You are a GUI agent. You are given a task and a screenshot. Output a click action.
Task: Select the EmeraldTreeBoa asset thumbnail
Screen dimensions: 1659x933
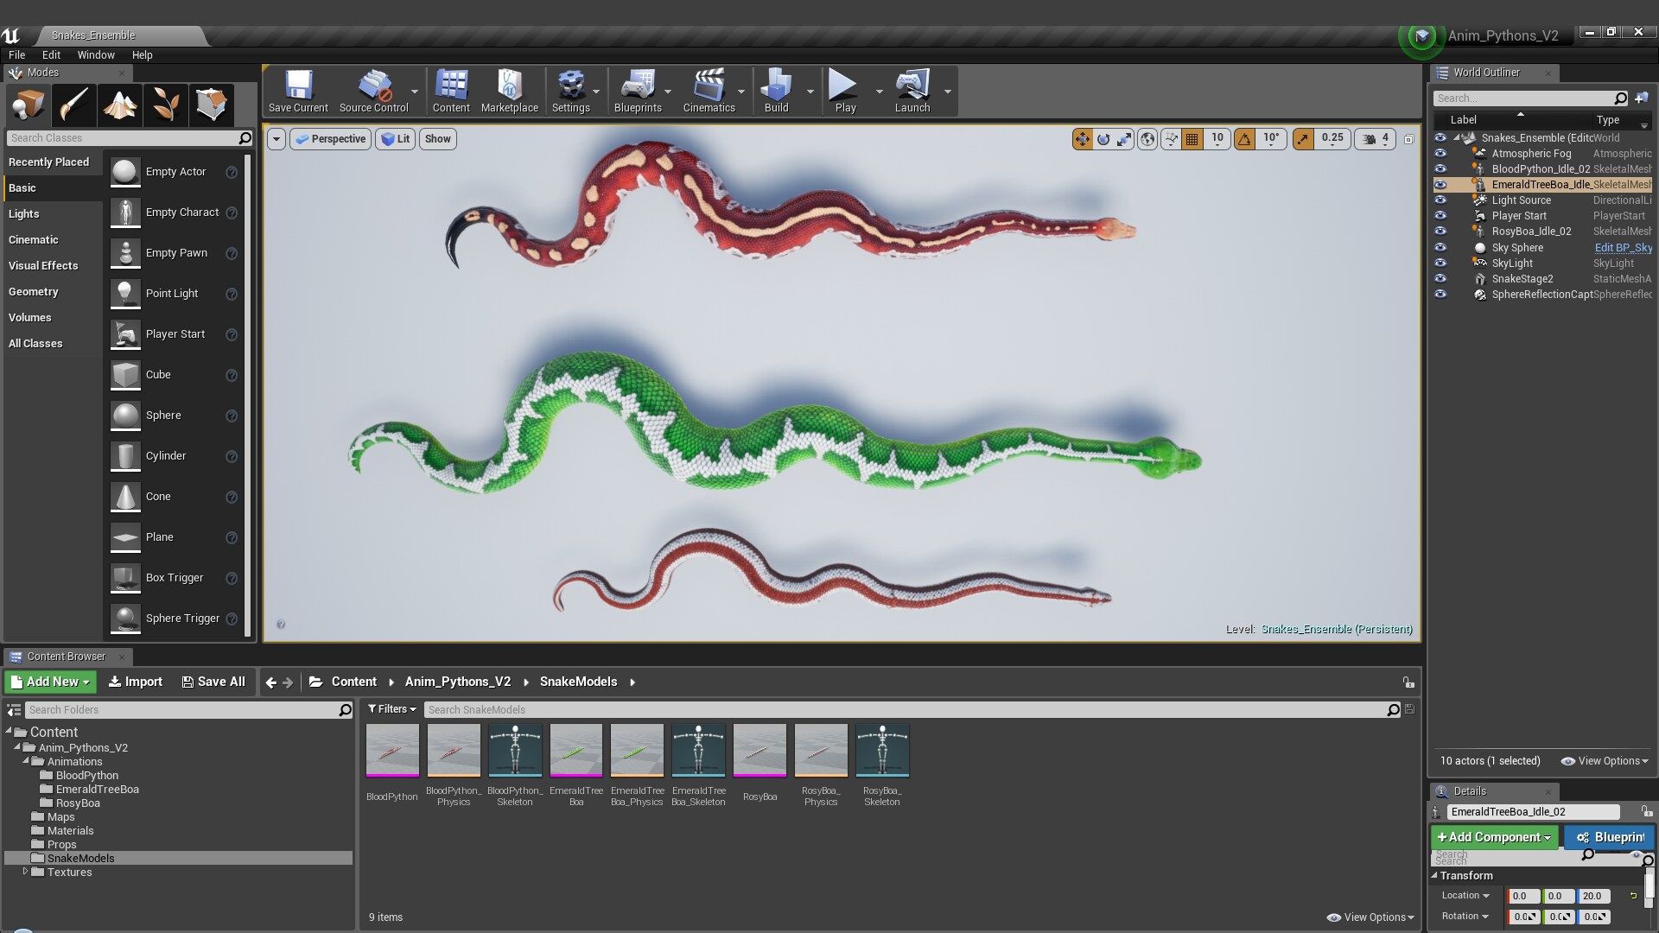pyautogui.click(x=575, y=749)
